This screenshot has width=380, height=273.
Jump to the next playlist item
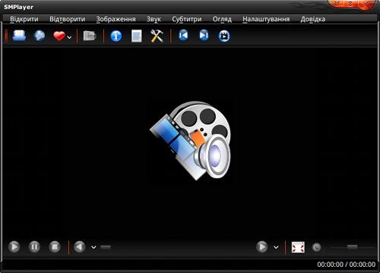click(x=204, y=36)
